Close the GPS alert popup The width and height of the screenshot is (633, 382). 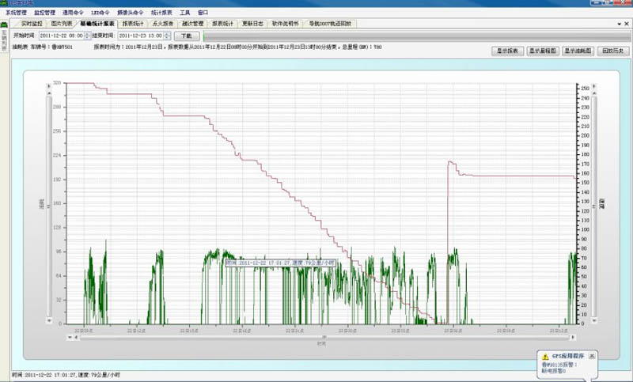[x=592, y=356]
